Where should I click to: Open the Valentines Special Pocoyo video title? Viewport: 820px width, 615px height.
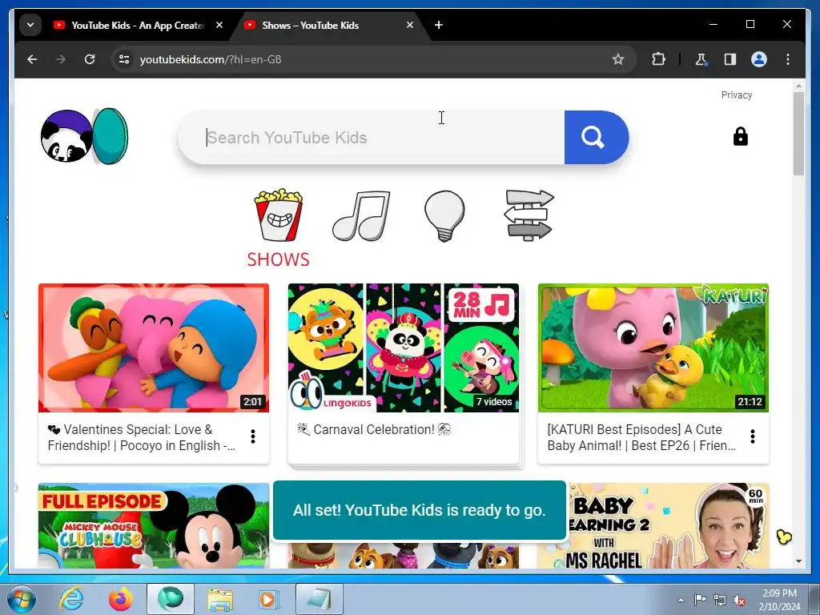pos(141,437)
